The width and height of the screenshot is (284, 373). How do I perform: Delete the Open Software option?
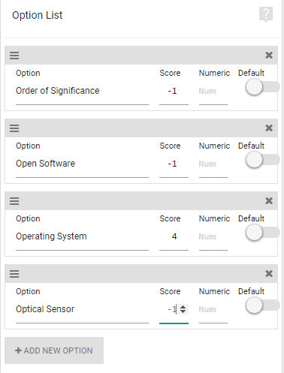(269, 128)
